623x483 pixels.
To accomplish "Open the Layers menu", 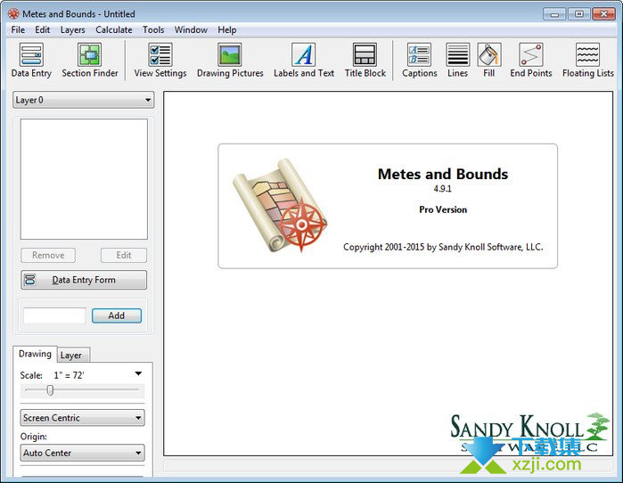I will (73, 29).
